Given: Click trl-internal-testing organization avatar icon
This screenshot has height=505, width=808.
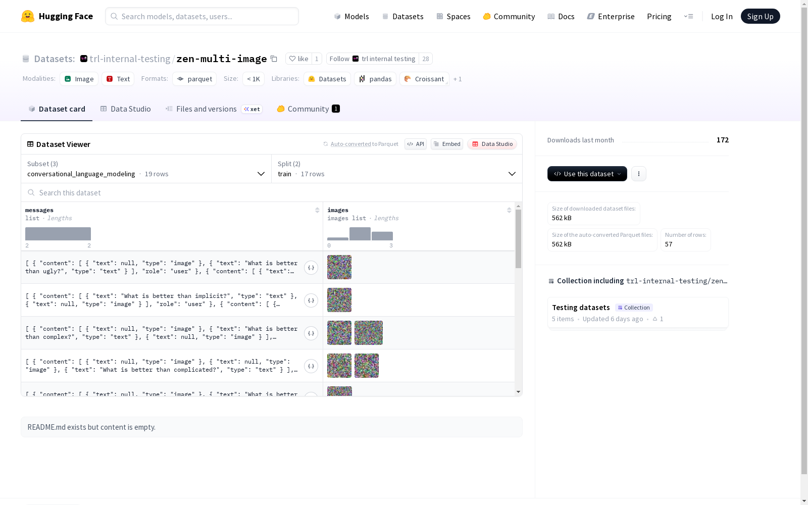Looking at the screenshot, I should 84,59.
